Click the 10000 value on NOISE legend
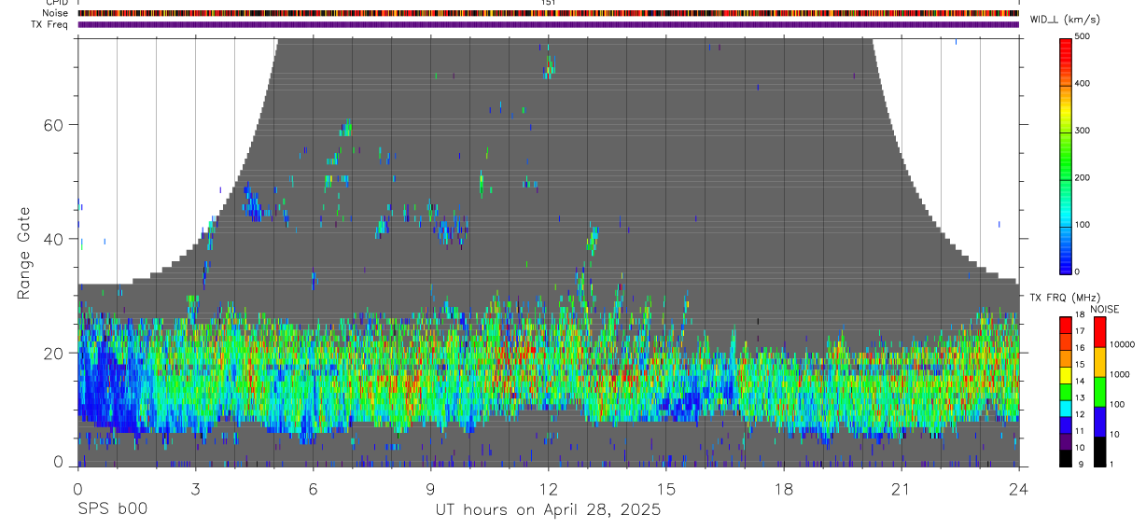Screen dimensions: 1146x529 click(x=1123, y=344)
